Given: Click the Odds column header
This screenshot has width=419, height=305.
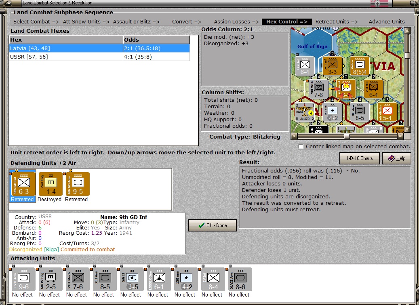Looking at the screenshot, I should tap(156, 40).
